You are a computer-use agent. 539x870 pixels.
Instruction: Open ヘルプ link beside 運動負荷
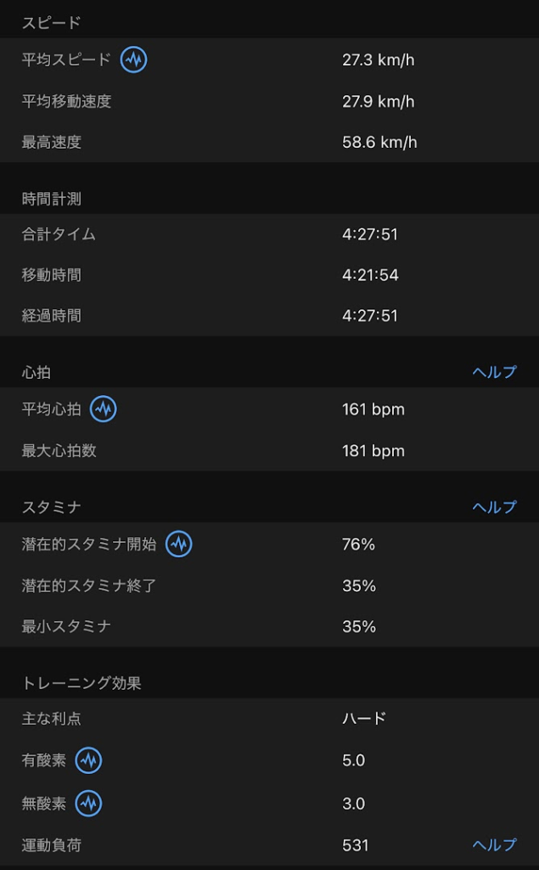point(494,845)
